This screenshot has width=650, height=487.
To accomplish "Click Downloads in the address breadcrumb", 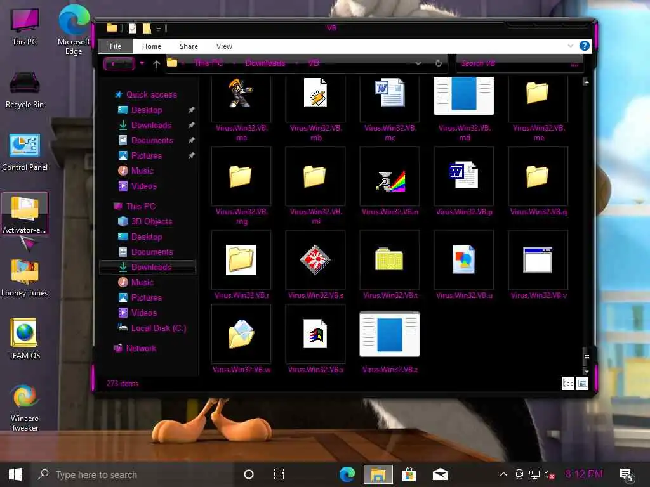I will pyautogui.click(x=265, y=63).
